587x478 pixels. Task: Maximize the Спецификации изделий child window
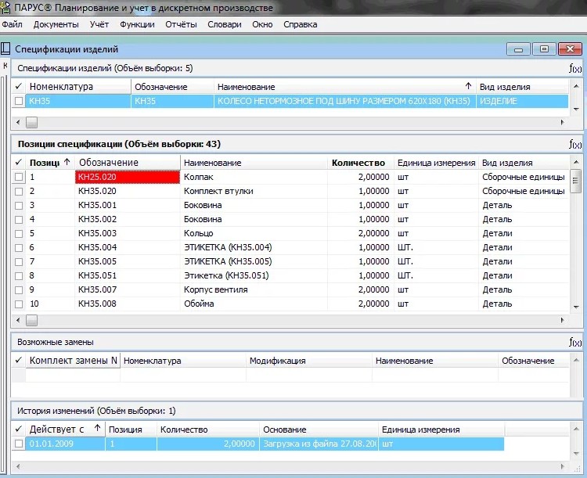click(543, 49)
